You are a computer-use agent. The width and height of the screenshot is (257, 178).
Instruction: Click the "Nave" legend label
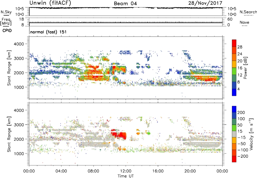244,22
